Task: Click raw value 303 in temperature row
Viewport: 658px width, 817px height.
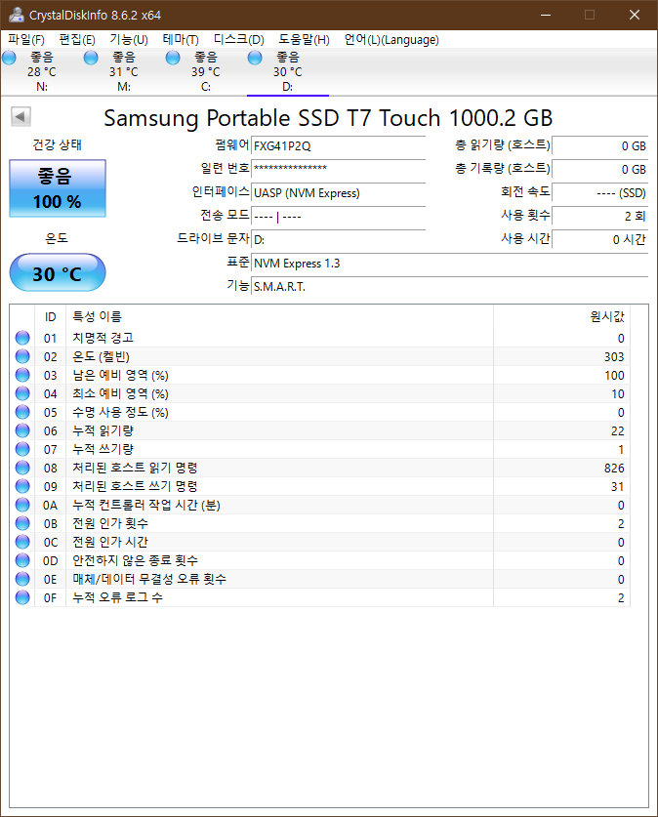Action: click(x=614, y=357)
